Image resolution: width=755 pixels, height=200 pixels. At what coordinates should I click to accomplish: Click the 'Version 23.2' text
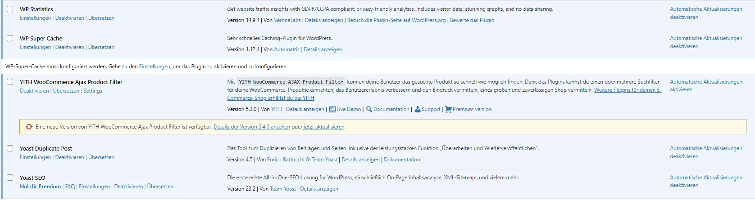241,189
